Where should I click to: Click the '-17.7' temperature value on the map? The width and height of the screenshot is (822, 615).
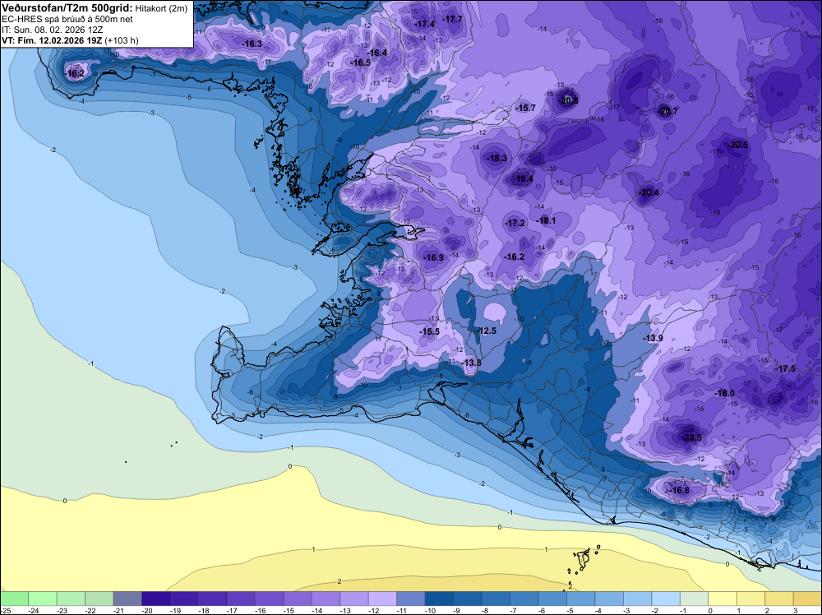(x=452, y=19)
